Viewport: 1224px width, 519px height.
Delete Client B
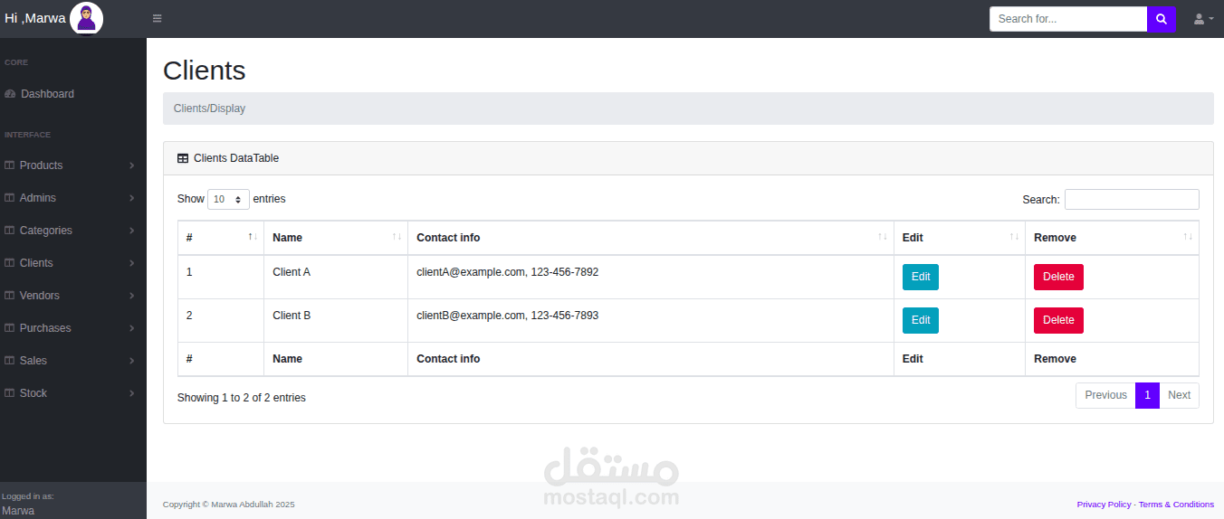tap(1058, 320)
